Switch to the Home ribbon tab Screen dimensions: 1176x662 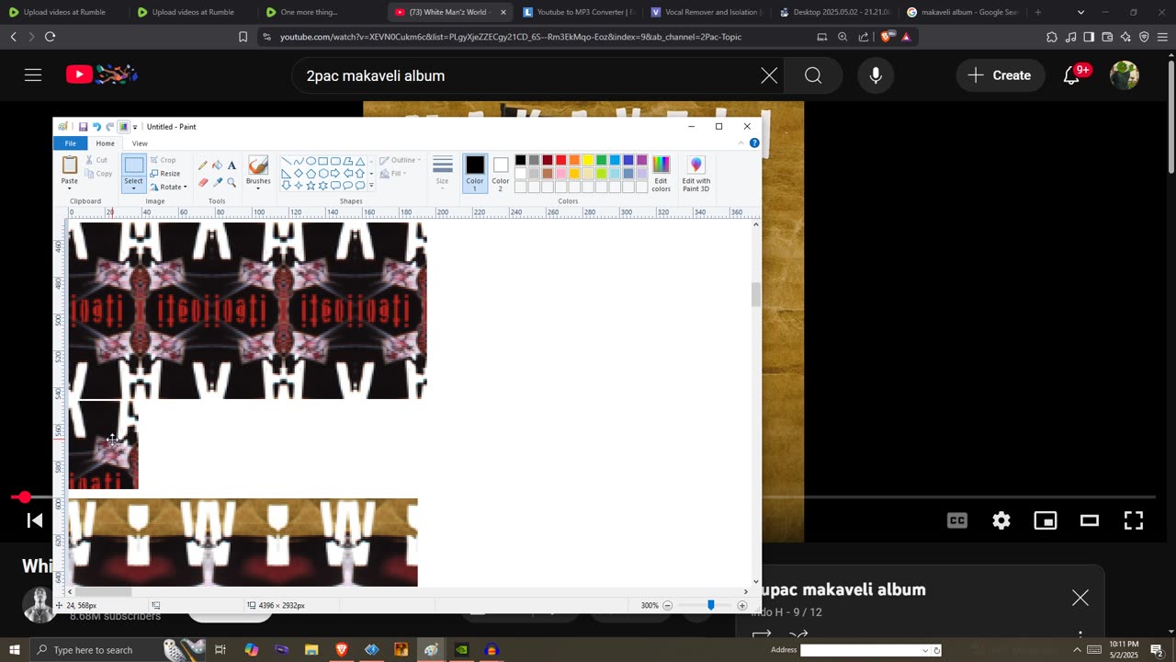[106, 143]
